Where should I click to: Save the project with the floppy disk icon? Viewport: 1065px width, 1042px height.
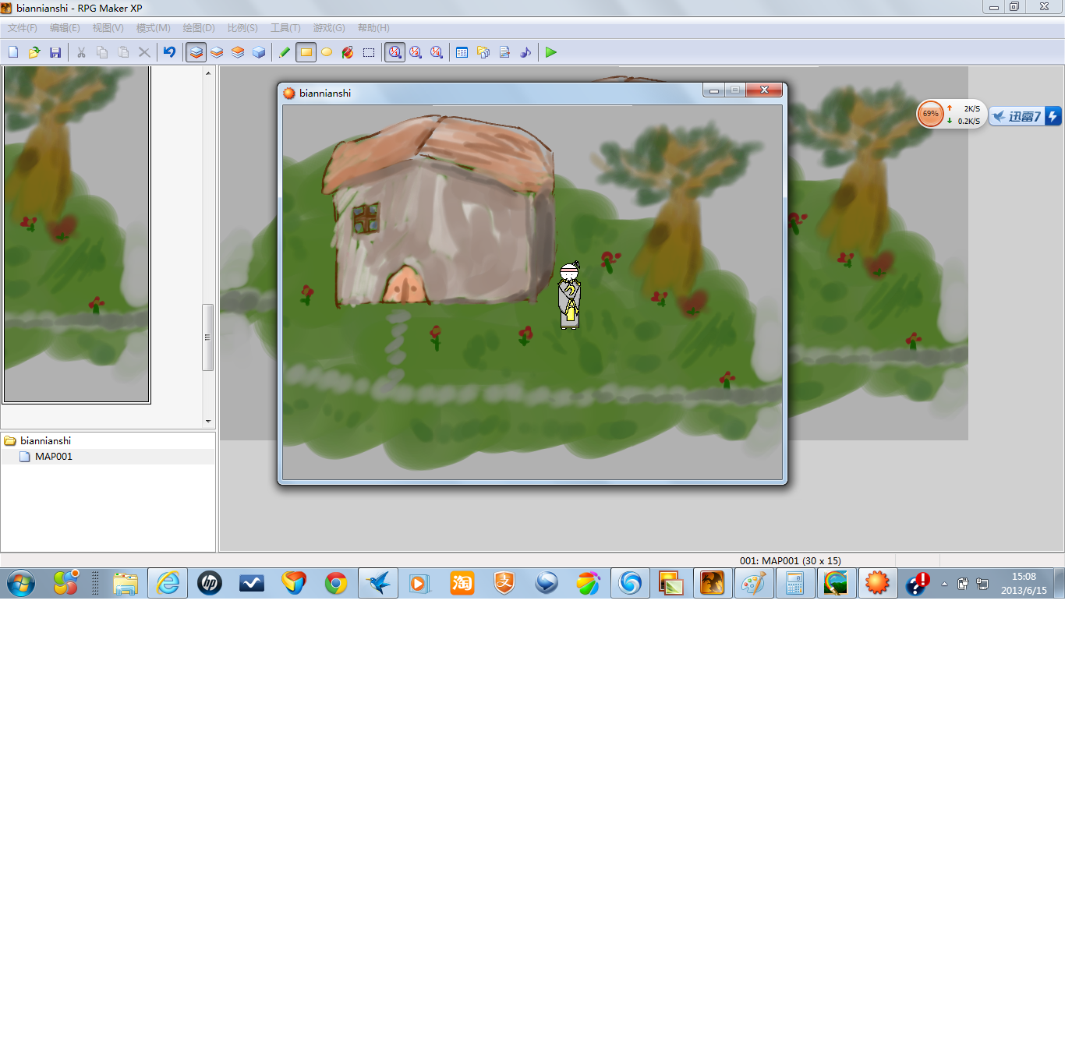coord(55,52)
